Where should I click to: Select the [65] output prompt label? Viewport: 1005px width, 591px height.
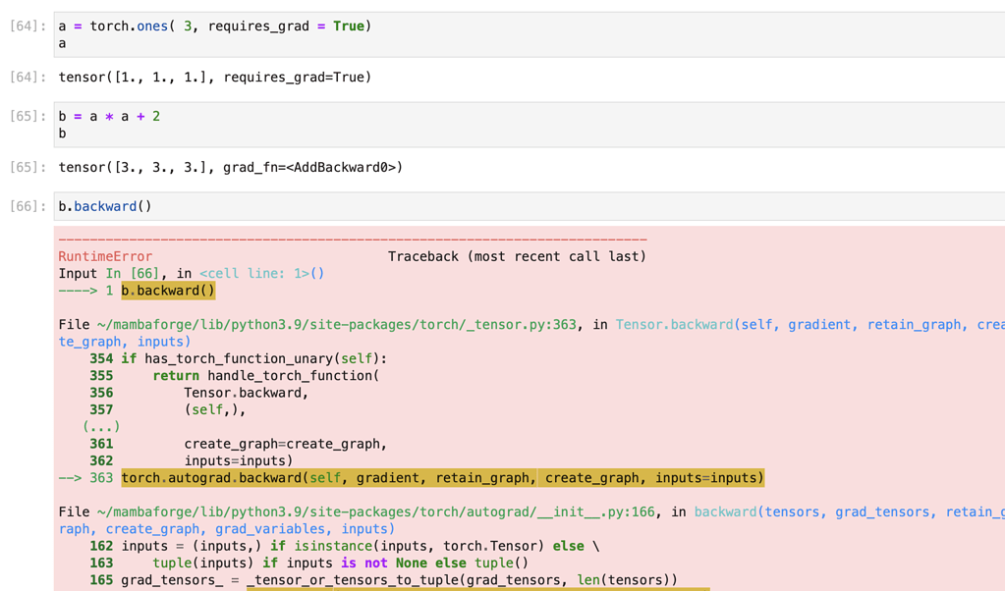pyautogui.click(x=28, y=168)
